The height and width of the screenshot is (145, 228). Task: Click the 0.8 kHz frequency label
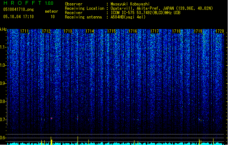pos(3,101)
